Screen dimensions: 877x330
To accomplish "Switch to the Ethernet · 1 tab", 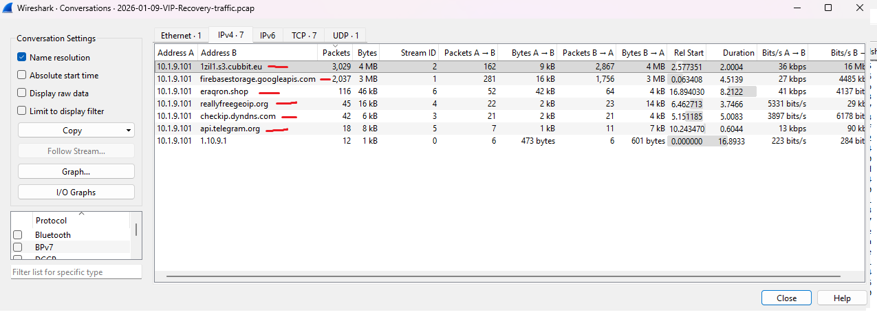I will tap(181, 36).
